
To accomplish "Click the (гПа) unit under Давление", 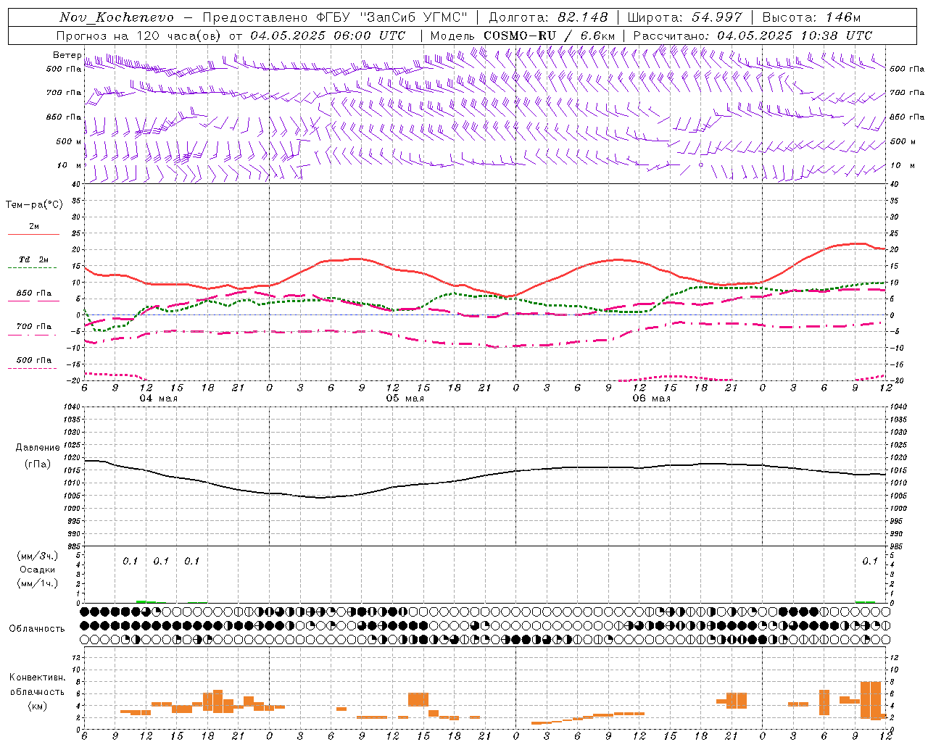I will click(38, 464).
